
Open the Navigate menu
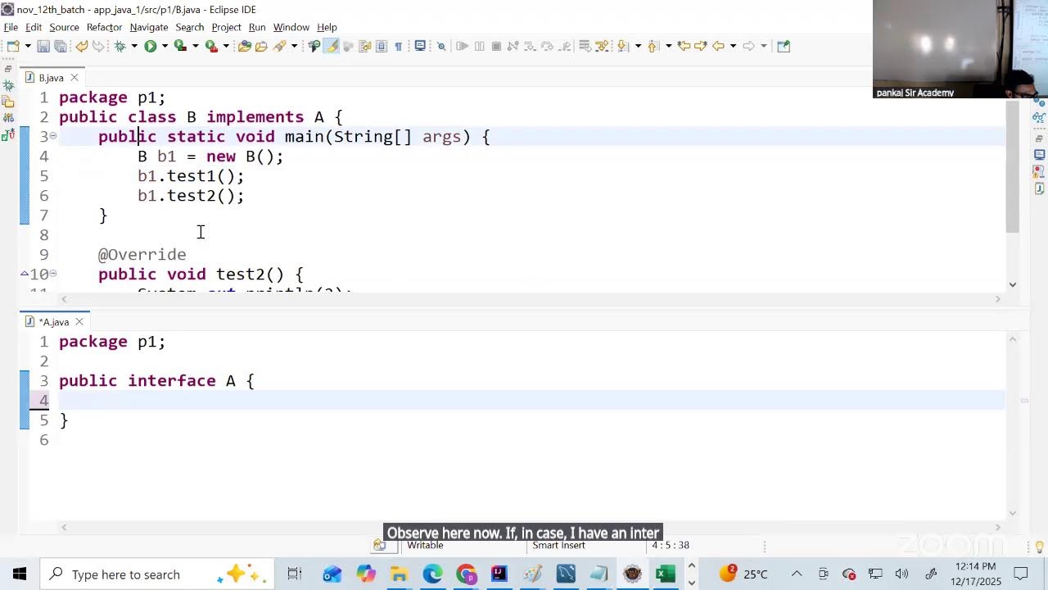[149, 27]
